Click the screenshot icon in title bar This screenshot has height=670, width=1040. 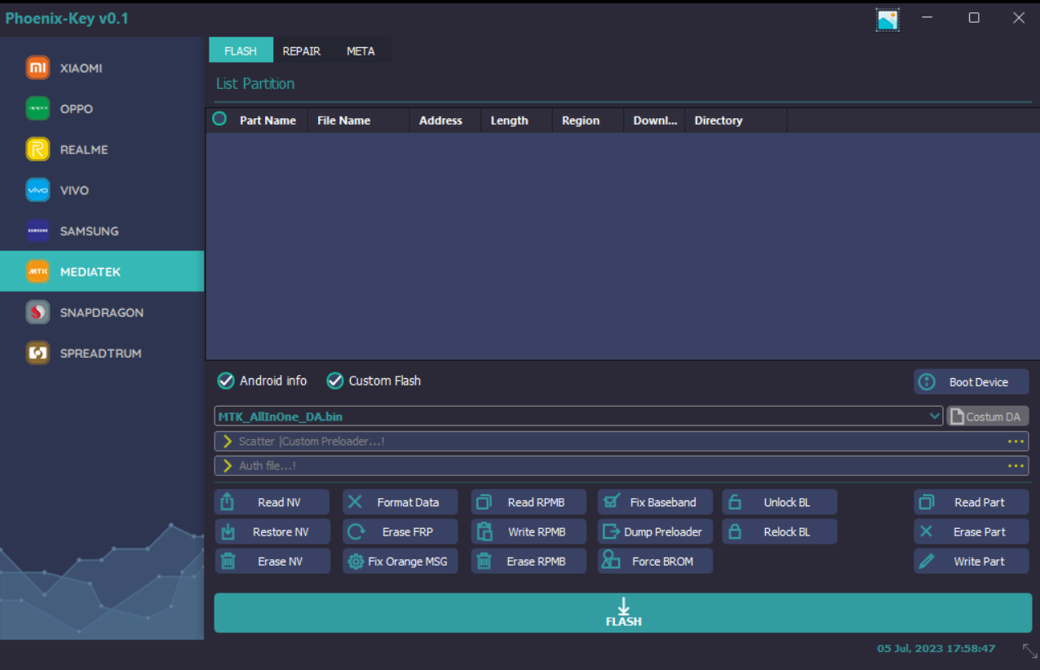tap(887, 19)
